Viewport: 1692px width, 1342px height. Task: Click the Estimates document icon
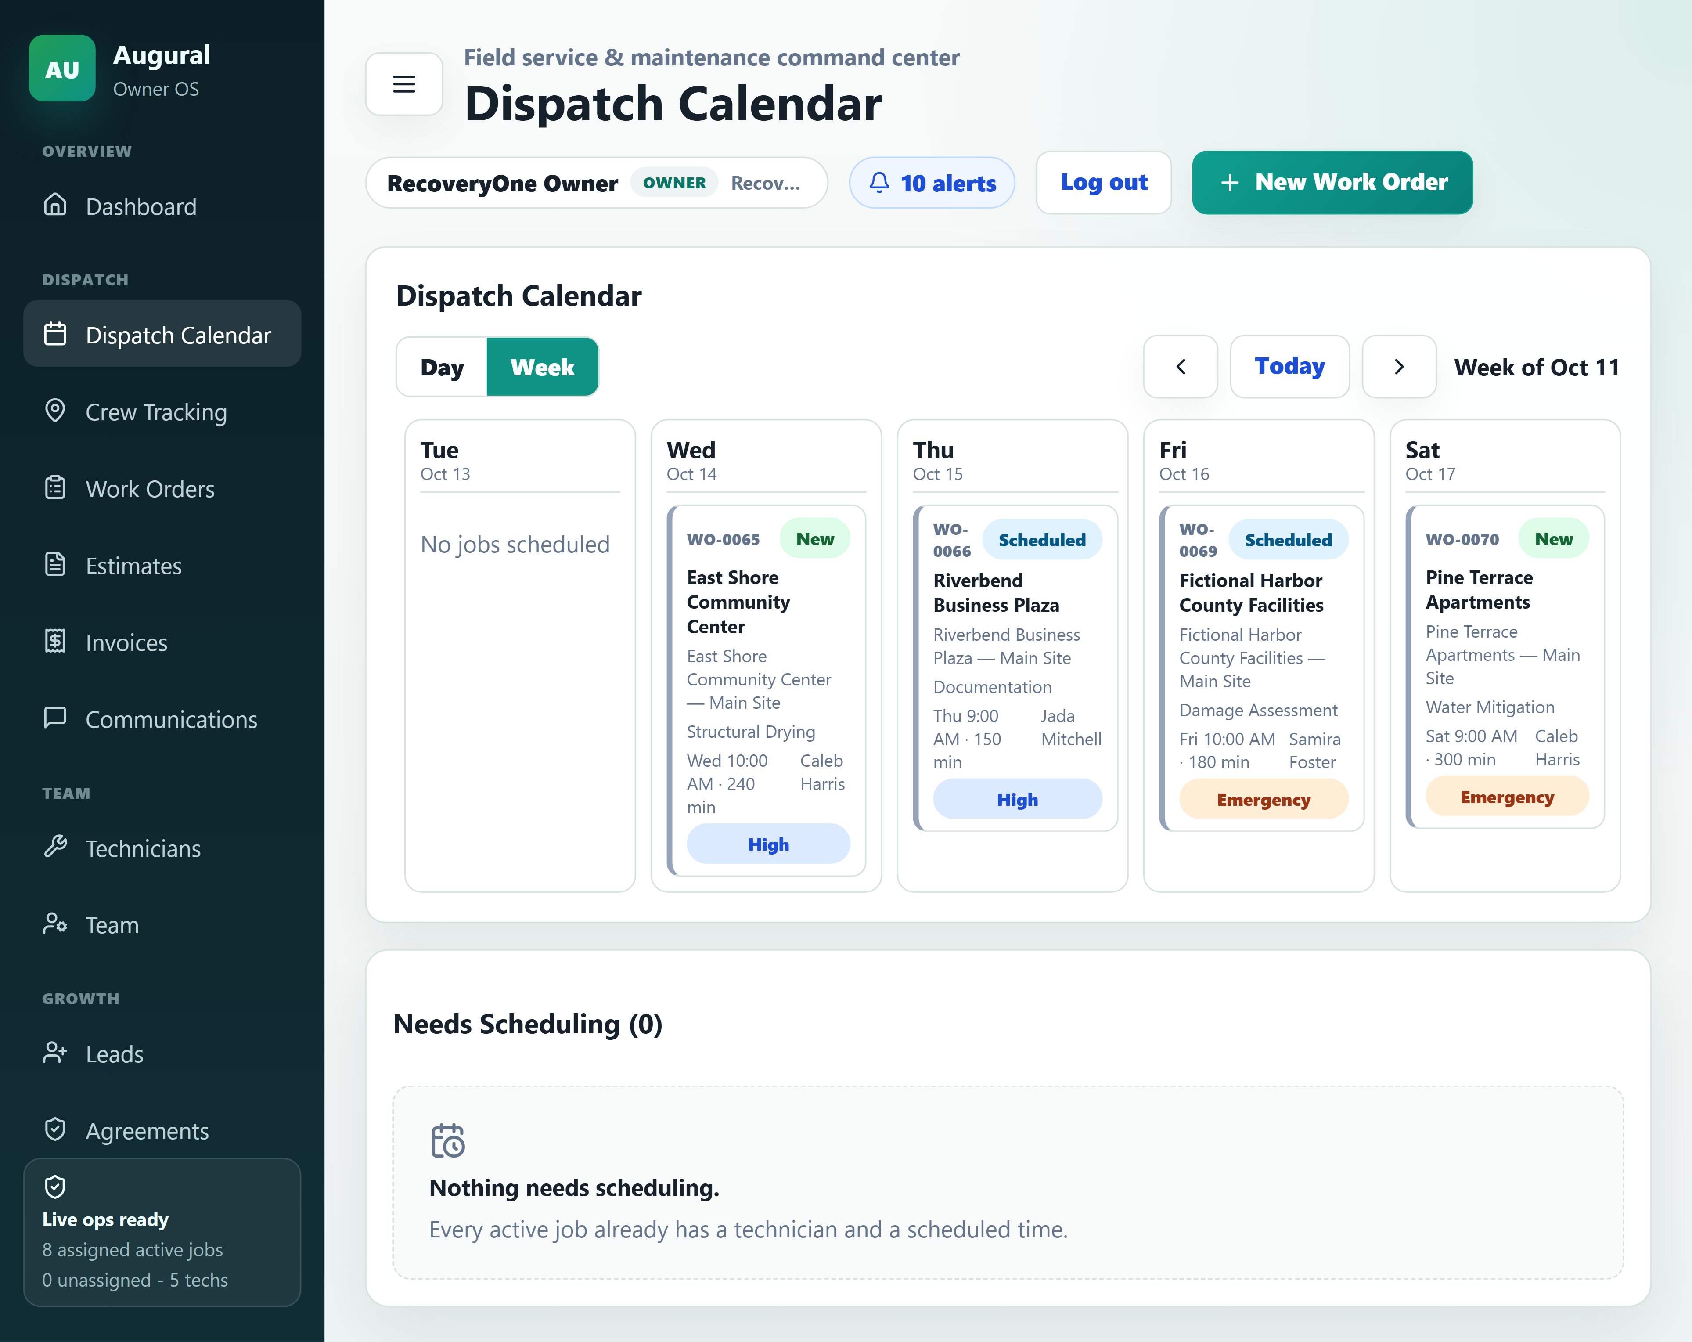point(55,564)
